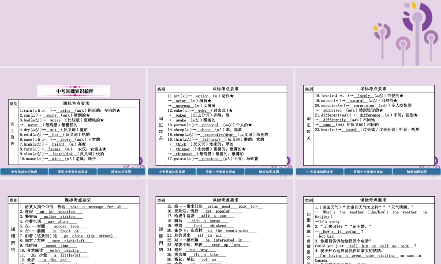Viewport: 441px width, 264px height.
Task: Open the slide thumbnail listing act, wake, person
Action: pos(220,122)
